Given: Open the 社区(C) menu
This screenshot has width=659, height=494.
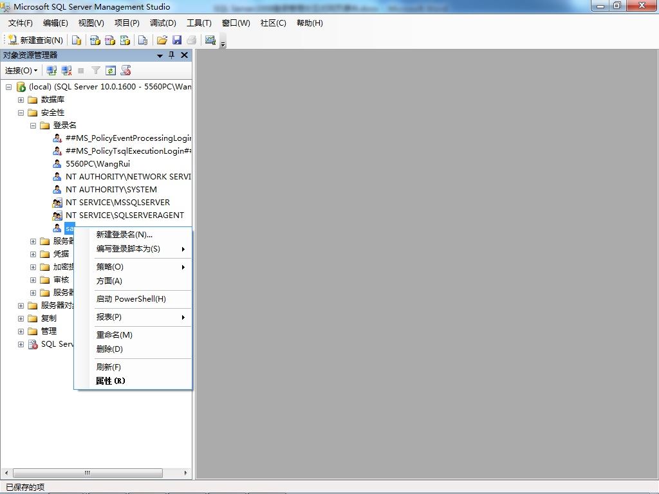Looking at the screenshot, I should click(x=273, y=23).
